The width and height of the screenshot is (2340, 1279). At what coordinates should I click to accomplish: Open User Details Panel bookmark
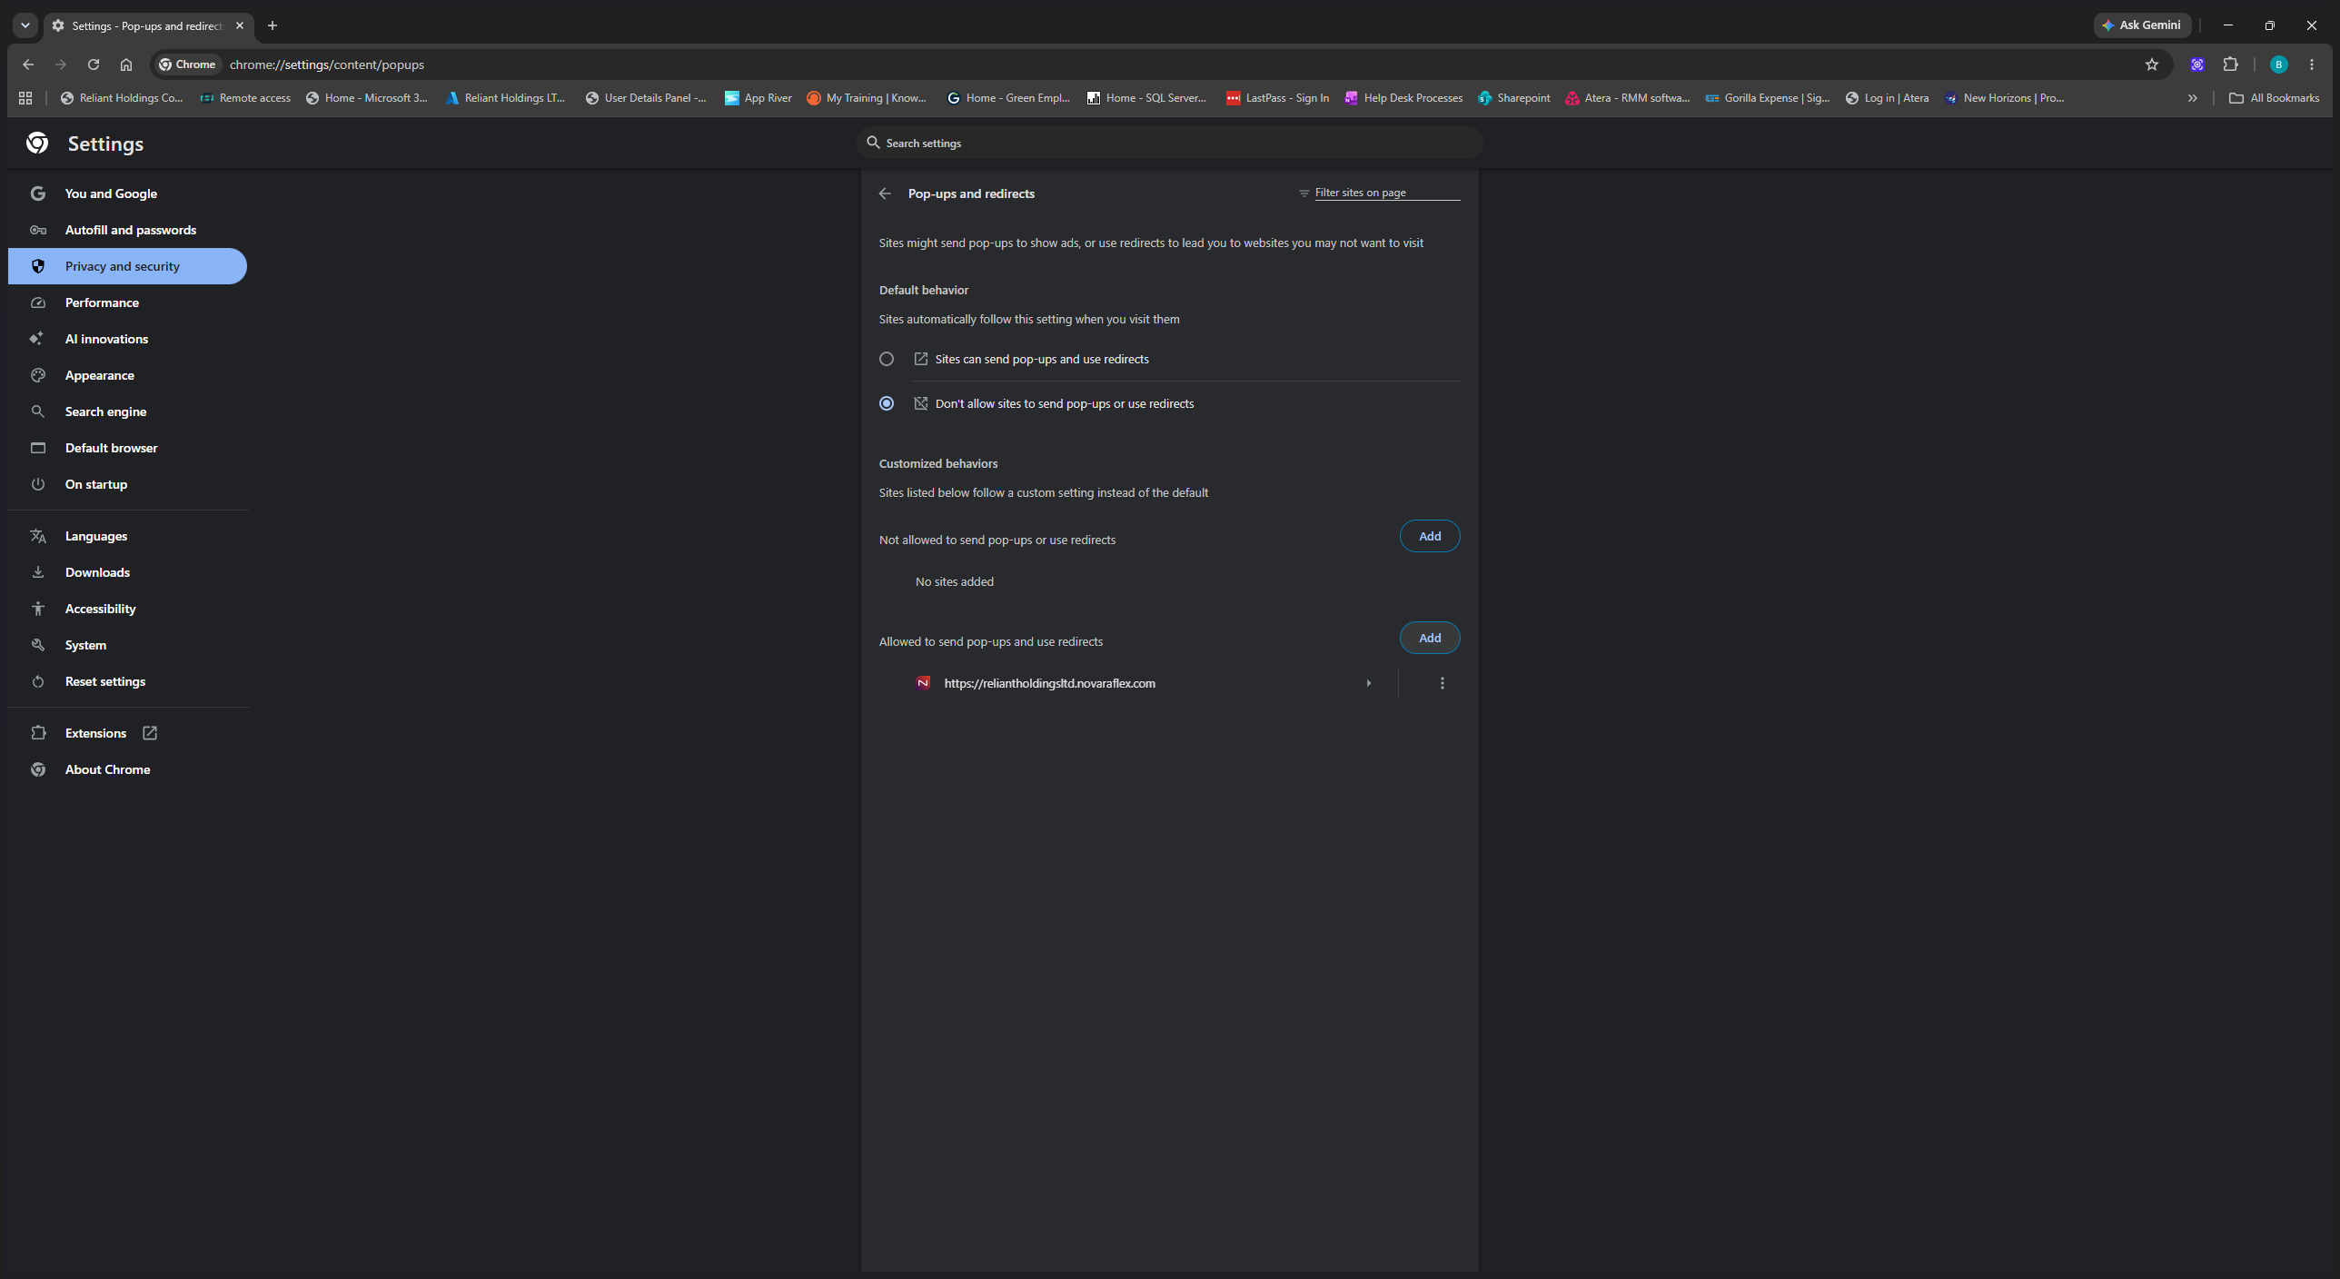click(x=646, y=98)
